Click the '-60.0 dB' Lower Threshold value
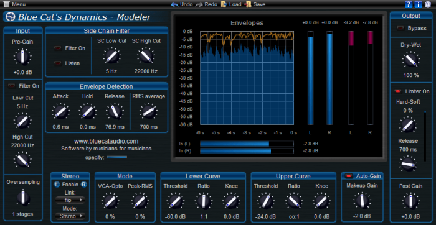The height and width of the screenshot is (225, 436). click(x=175, y=217)
